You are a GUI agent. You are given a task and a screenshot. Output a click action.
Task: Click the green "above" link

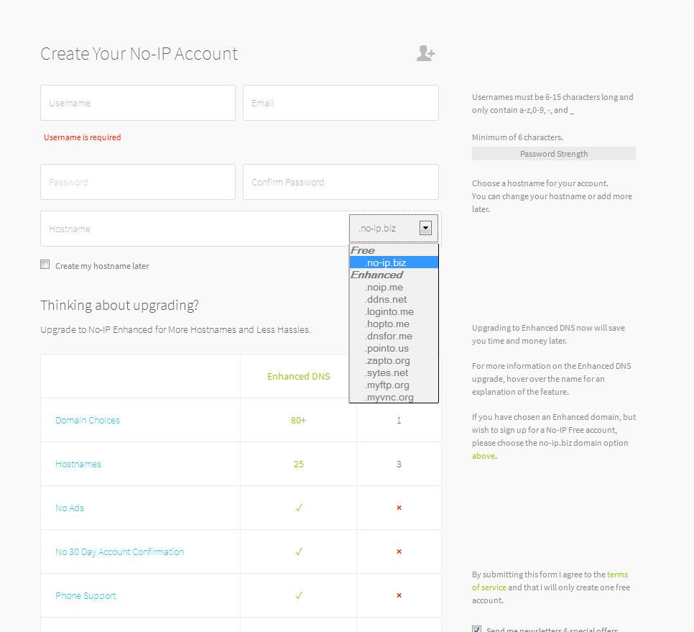tap(483, 456)
